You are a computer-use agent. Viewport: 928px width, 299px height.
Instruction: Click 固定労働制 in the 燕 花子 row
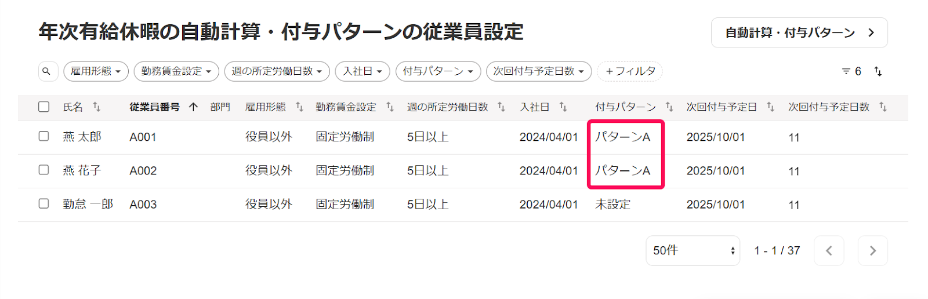(345, 170)
